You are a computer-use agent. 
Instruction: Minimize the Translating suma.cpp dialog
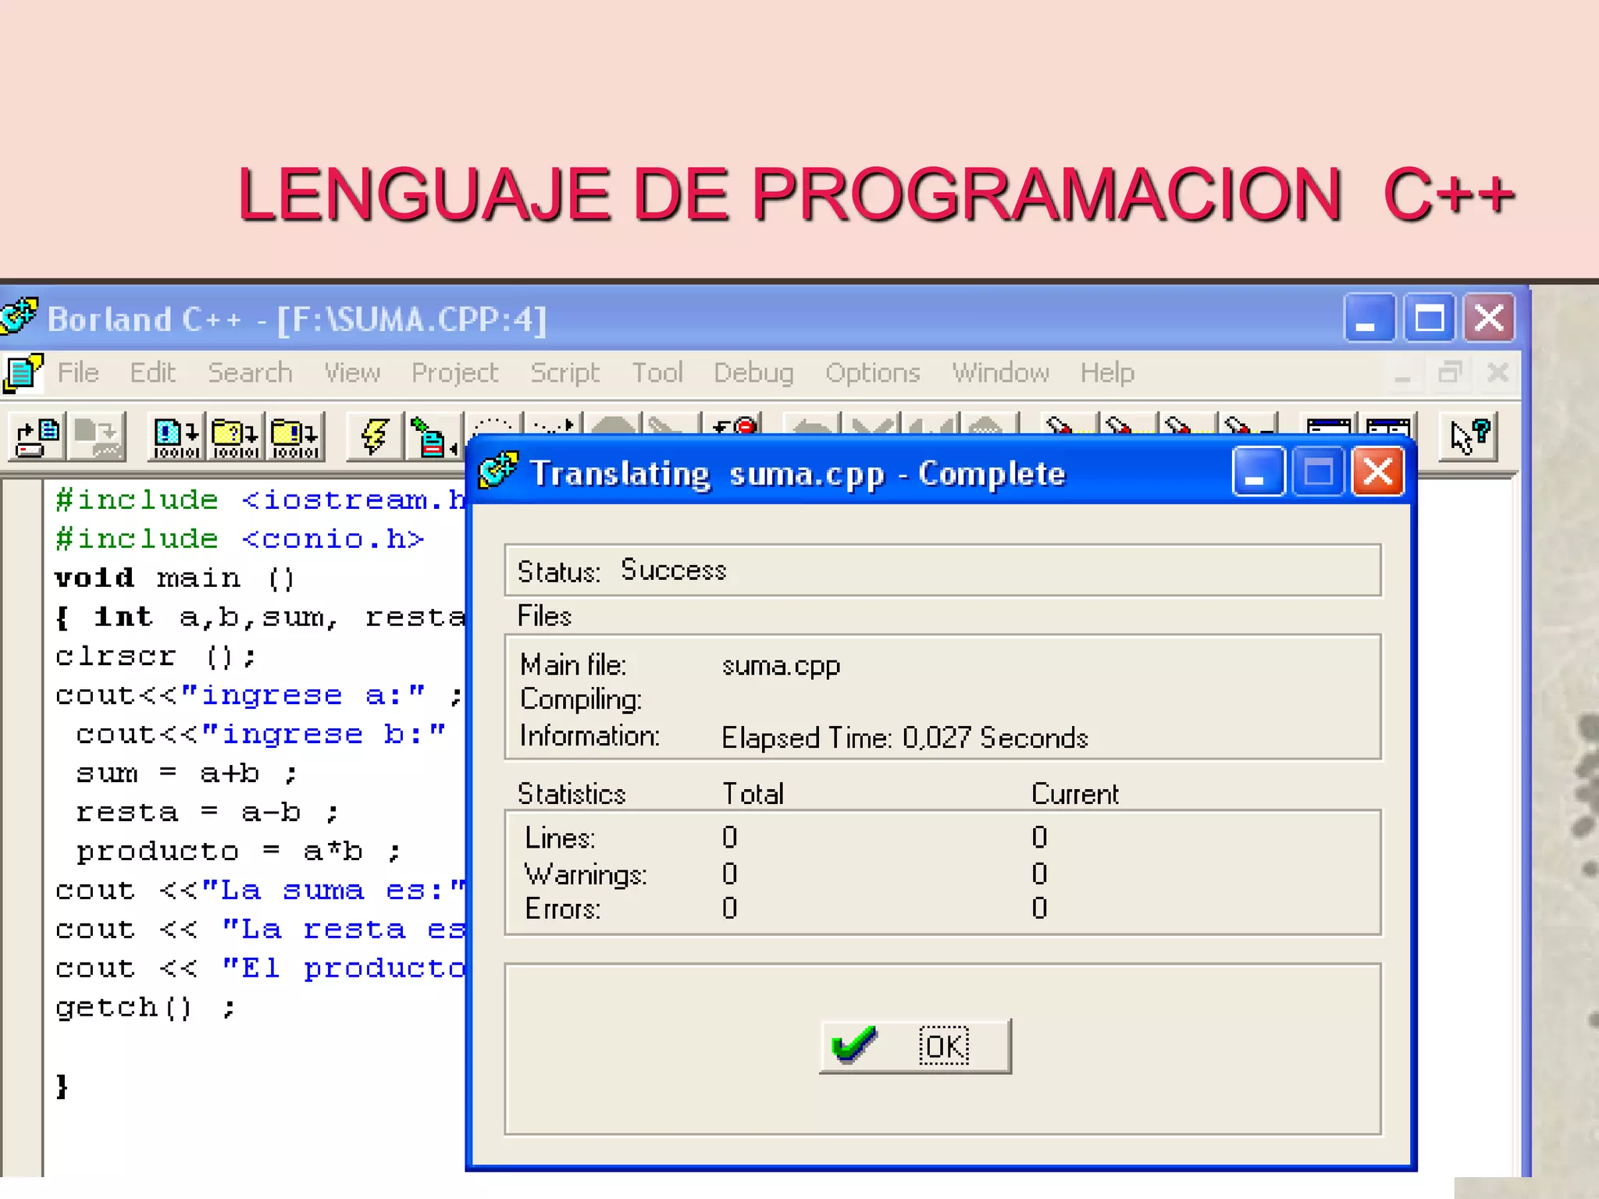[x=1259, y=471]
